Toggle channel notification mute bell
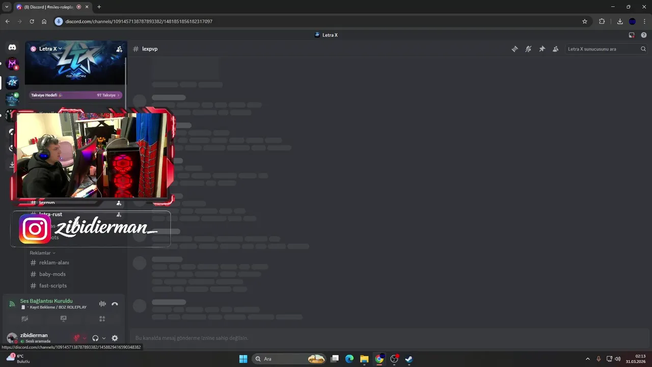 click(528, 49)
